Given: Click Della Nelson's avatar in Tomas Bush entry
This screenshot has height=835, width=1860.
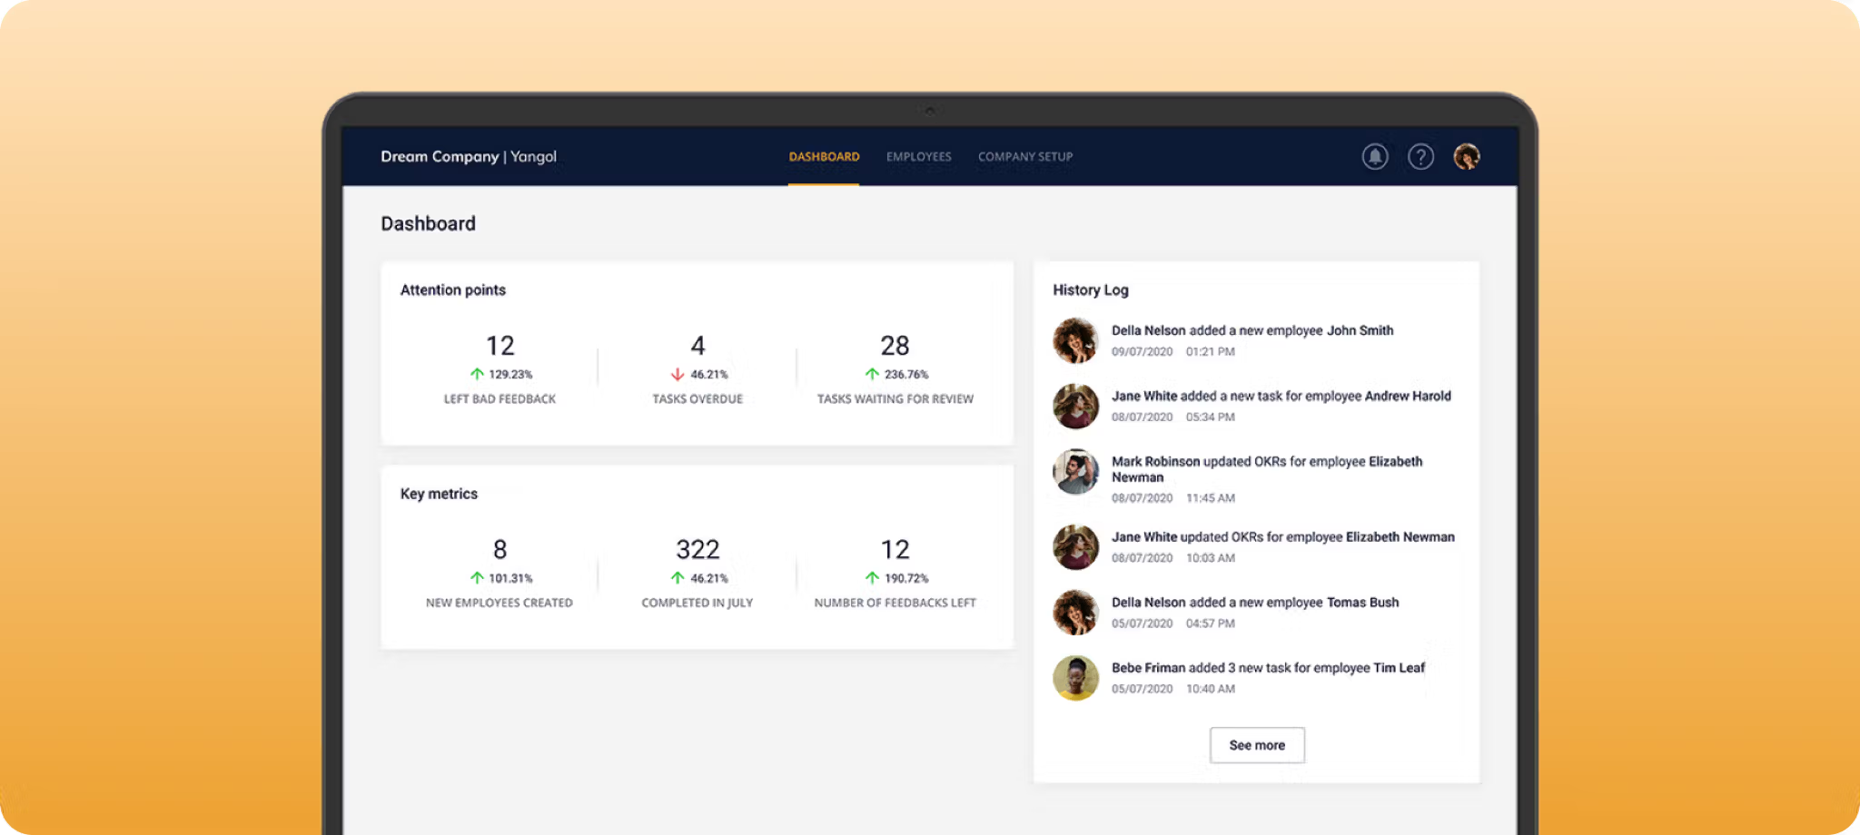Looking at the screenshot, I should pyautogui.click(x=1076, y=613).
